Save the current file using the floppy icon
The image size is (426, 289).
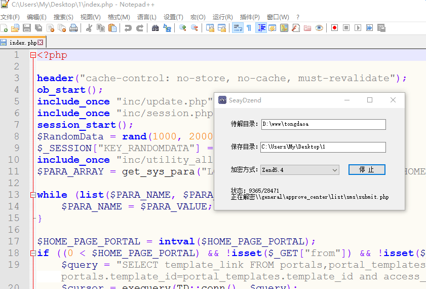coord(27,28)
